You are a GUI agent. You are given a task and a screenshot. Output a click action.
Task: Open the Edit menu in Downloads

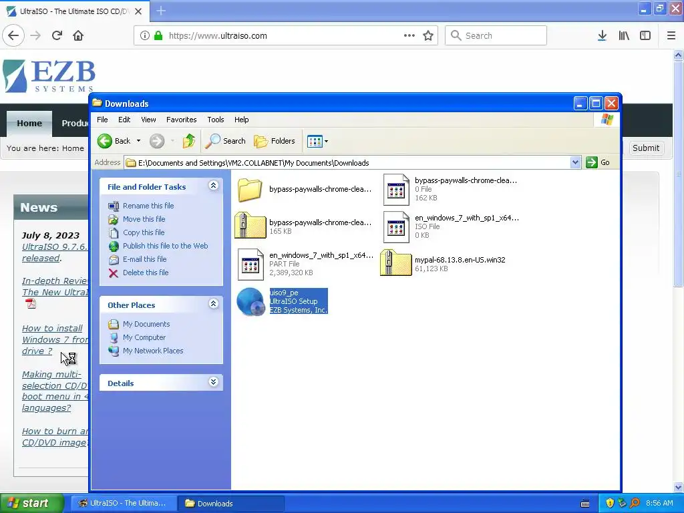(124, 120)
